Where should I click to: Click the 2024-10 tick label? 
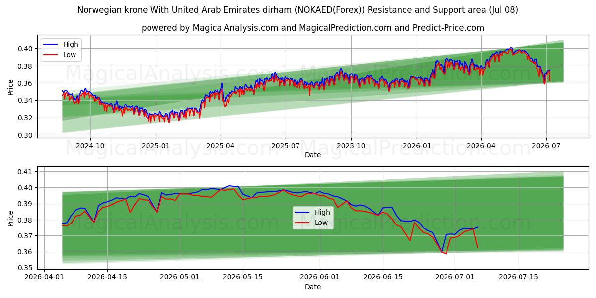90,146
